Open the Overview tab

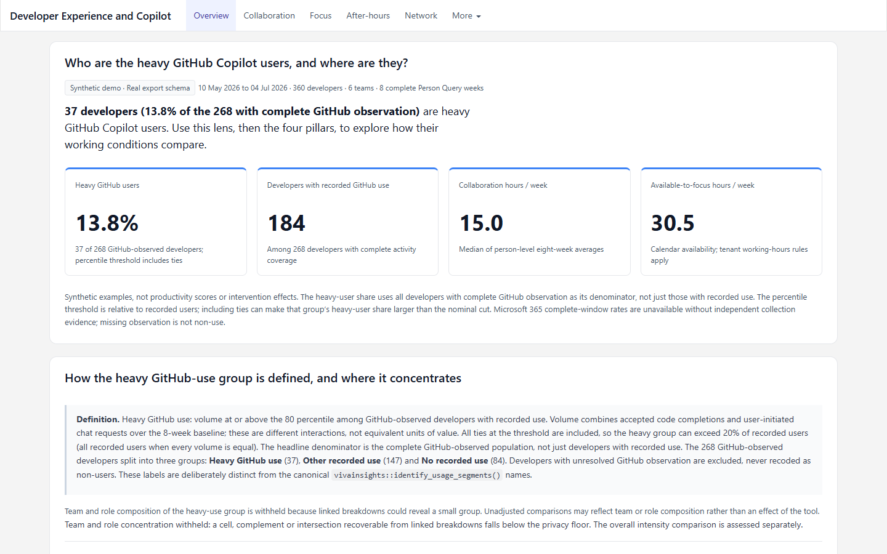tap(211, 15)
